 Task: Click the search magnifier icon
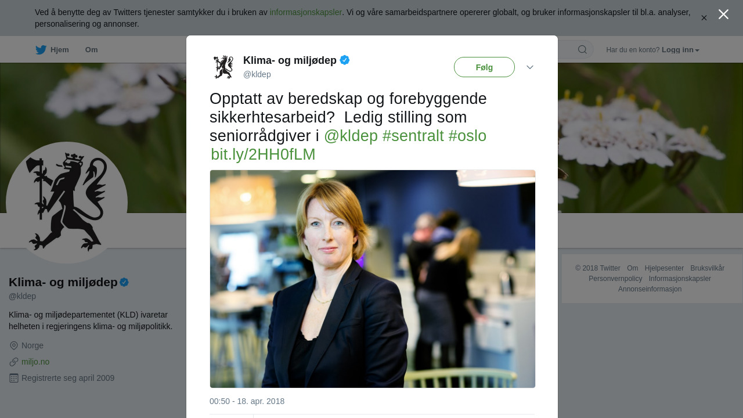pyautogui.click(x=582, y=50)
